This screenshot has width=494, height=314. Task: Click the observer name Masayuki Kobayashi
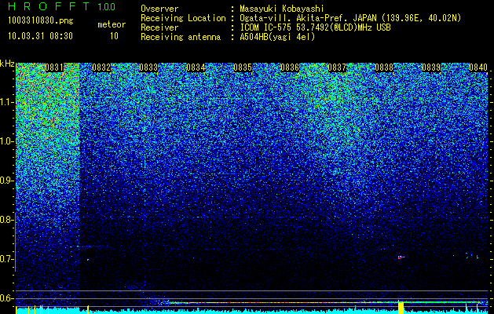[x=282, y=9]
